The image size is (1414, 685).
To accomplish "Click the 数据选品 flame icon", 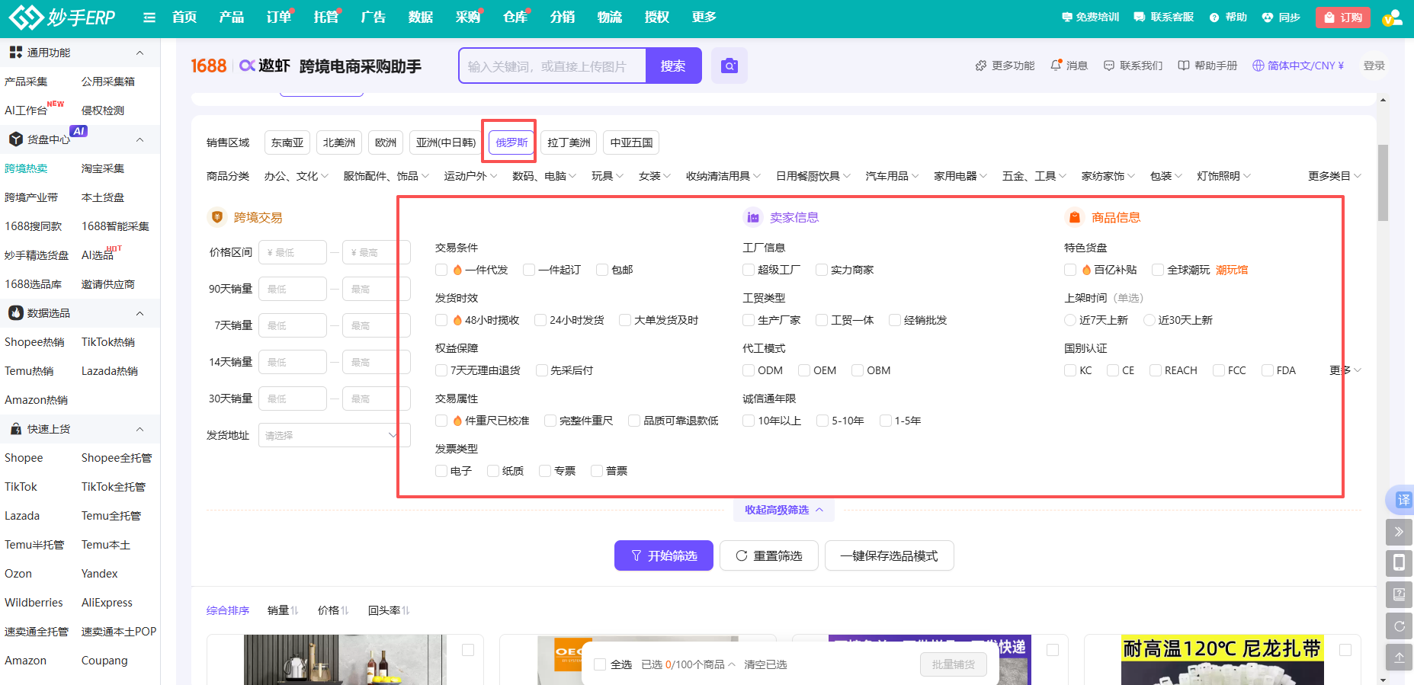I will (15, 313).
